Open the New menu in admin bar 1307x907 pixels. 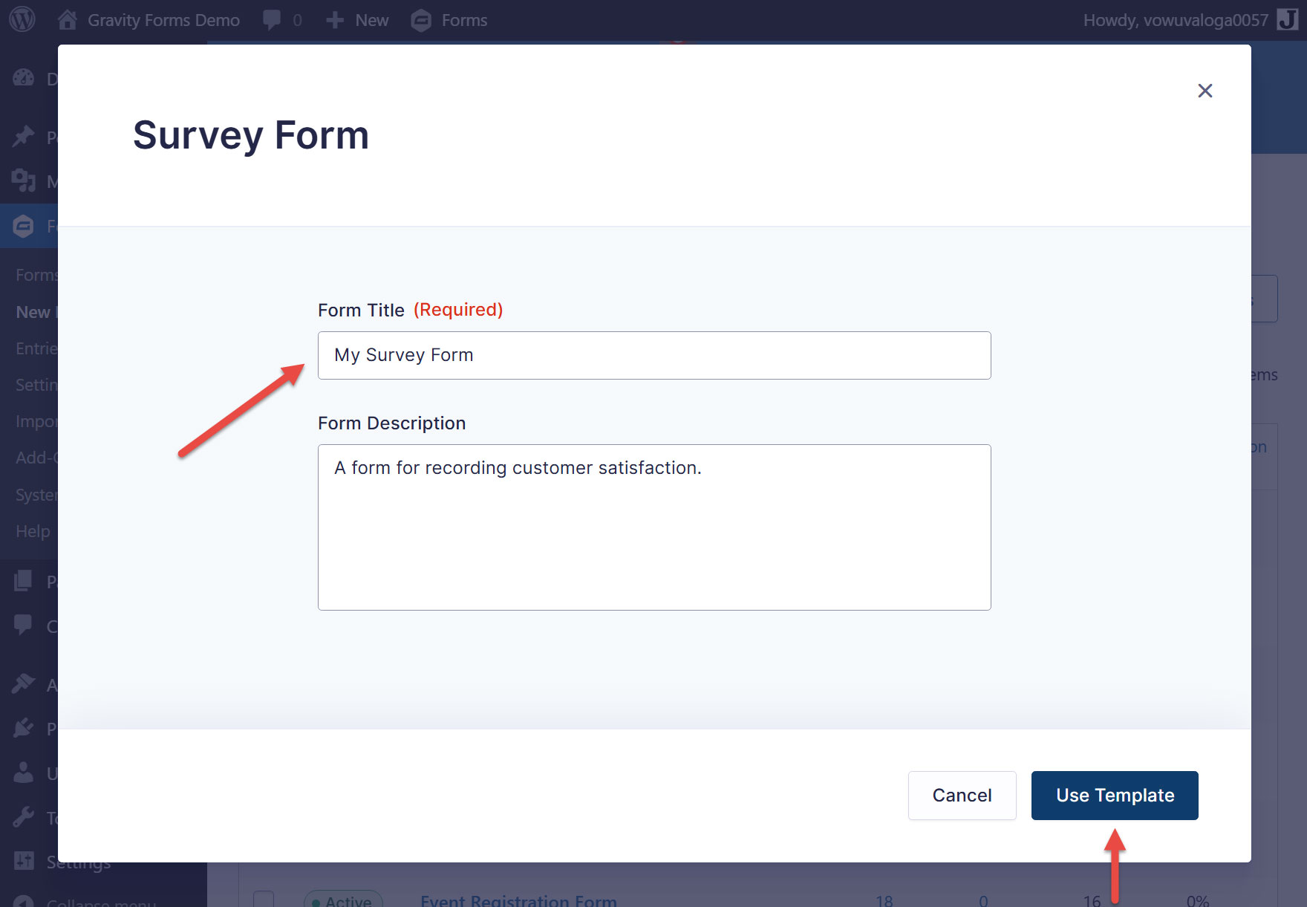[x=371, y=20]
